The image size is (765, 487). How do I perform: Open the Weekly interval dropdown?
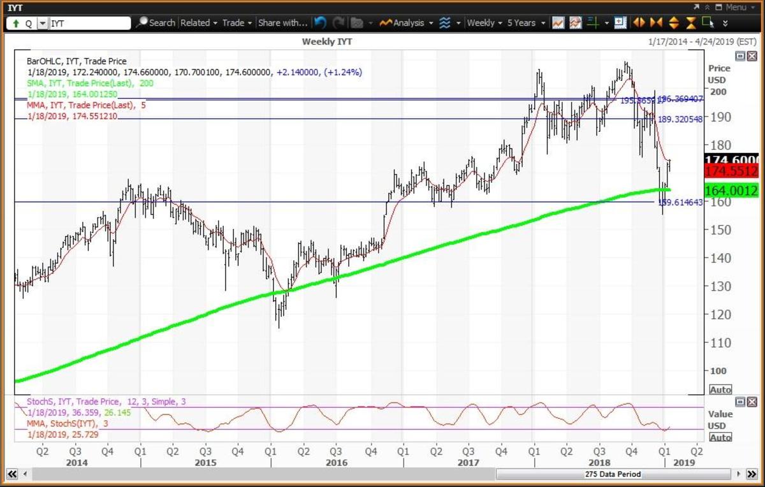pyautogui.click(x=484, y=23)
